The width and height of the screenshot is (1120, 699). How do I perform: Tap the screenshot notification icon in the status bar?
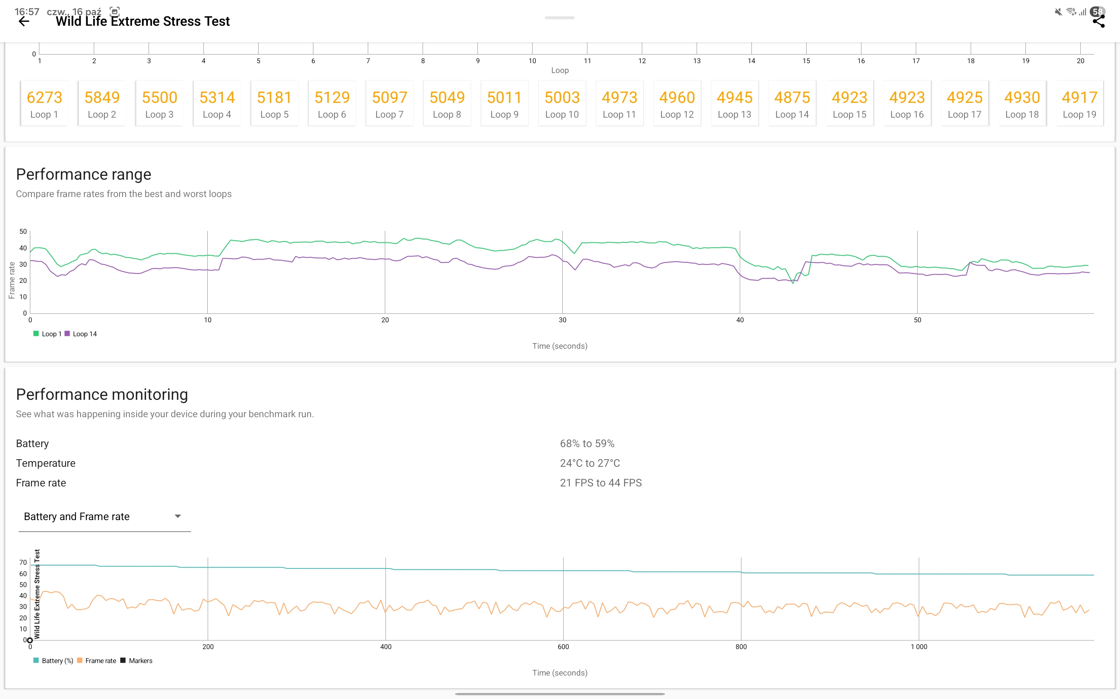(x=115, y=12)
